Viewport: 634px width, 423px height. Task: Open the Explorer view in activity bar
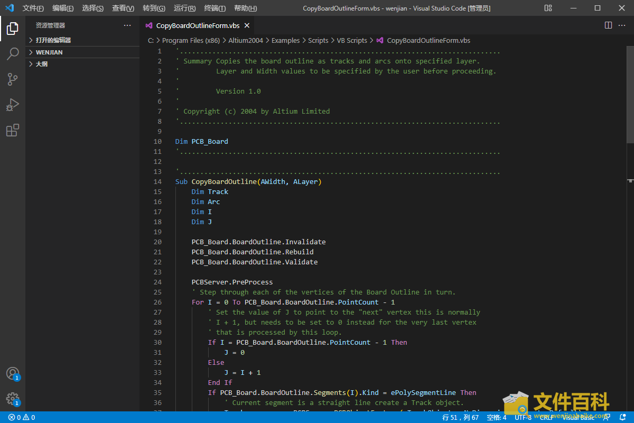point(13,28)
